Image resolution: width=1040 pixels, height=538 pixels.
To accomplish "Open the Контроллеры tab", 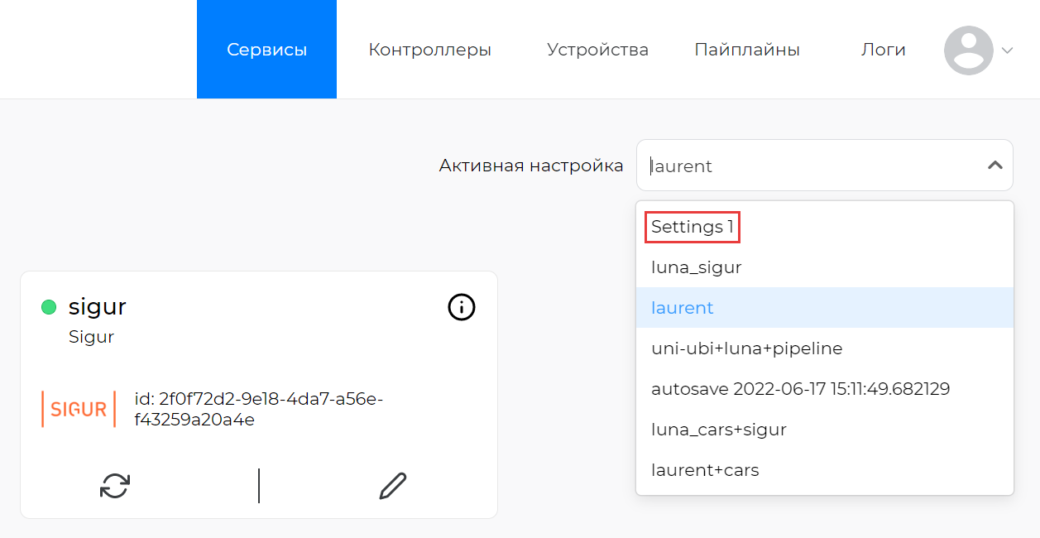I will (430, 50).
